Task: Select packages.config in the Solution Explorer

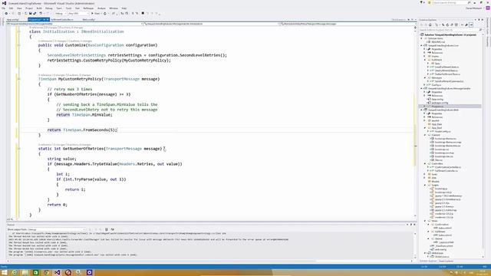Action: click(x=440, y=103)
